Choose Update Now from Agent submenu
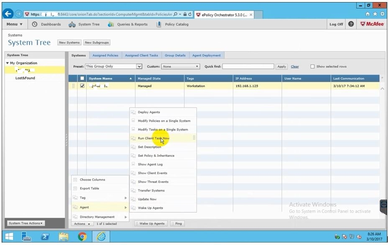 [x=147, y=199]
